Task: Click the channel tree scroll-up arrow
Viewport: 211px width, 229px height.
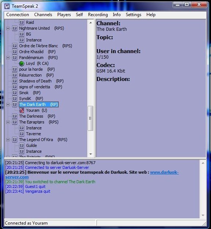Action: click(x=91, y=23)
